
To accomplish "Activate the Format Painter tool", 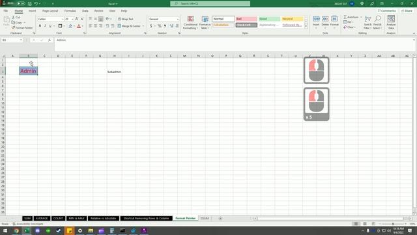I will coord(22,27).
